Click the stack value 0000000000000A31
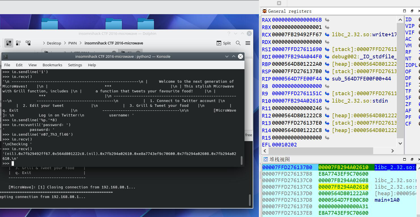420x217 pixels. tap(343, 207)
